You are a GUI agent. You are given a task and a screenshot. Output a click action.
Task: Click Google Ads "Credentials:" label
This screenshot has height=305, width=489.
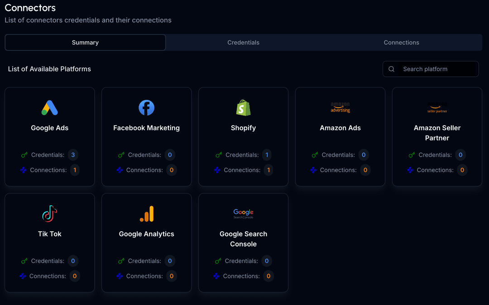pyautogui.click(x=48, y=155)
